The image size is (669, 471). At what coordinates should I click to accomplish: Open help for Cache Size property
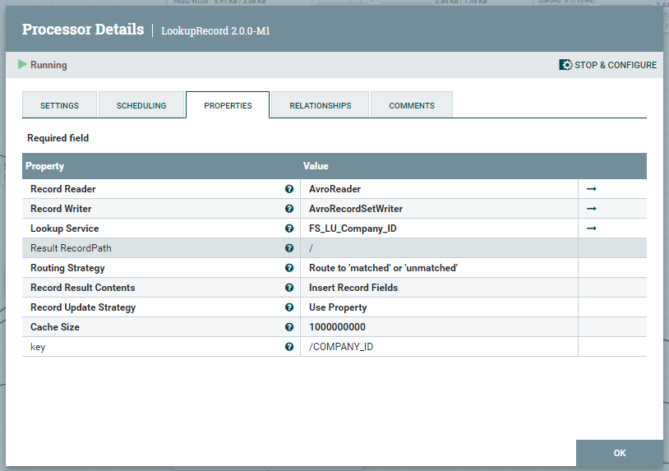[x=289, y=327]
